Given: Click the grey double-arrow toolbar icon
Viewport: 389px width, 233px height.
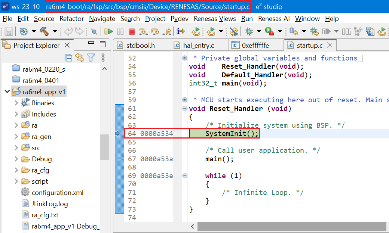Looking at the screenshot, I should (x=326, y=31).
